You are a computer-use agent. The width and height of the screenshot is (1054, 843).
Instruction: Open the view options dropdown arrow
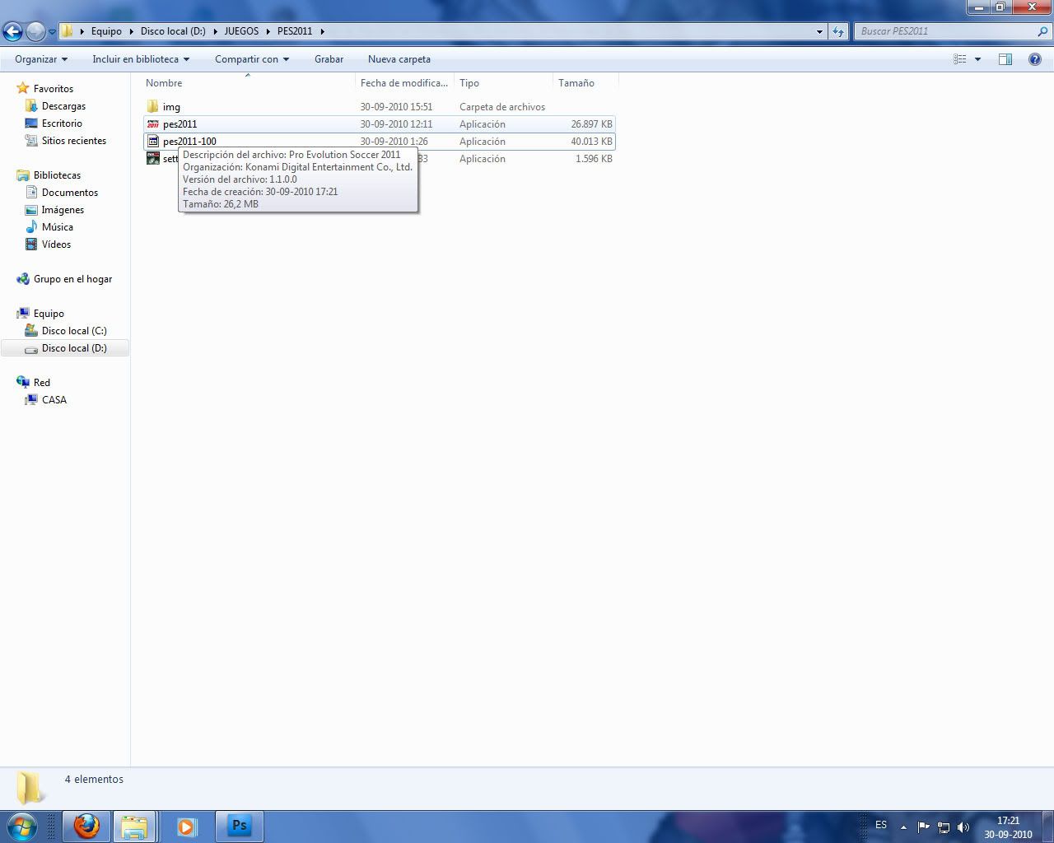pos(977,59)
